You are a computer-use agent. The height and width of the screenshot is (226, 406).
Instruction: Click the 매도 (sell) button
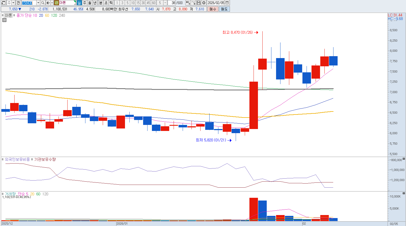[224, 9]
